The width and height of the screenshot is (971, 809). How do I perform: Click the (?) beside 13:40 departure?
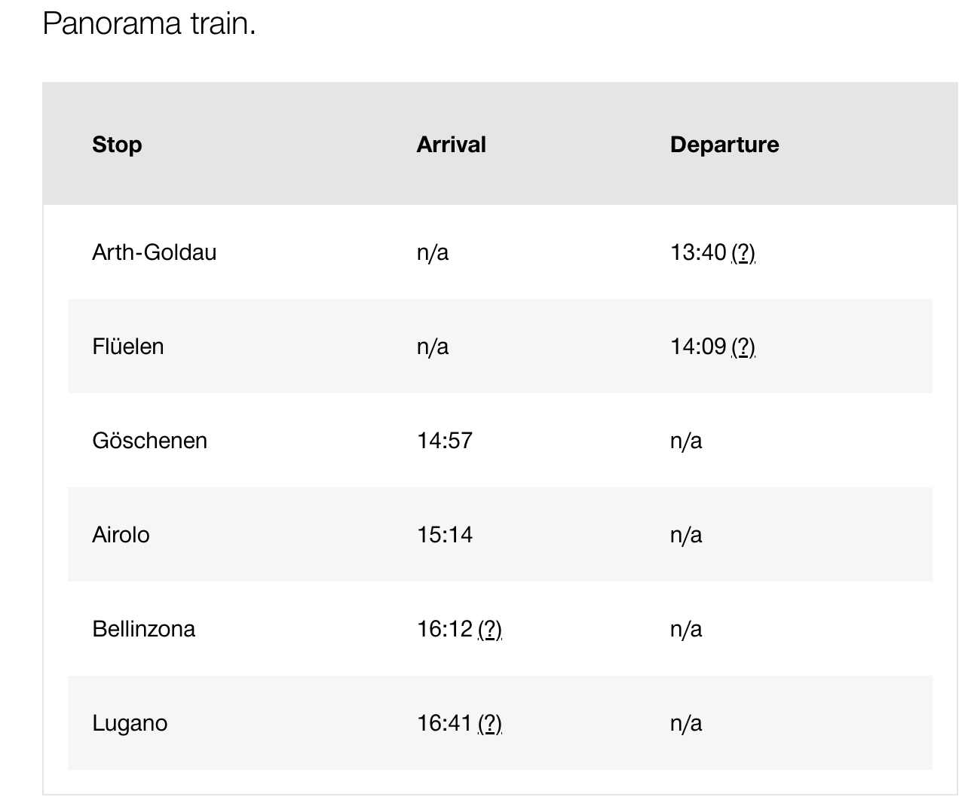(743, 252)
